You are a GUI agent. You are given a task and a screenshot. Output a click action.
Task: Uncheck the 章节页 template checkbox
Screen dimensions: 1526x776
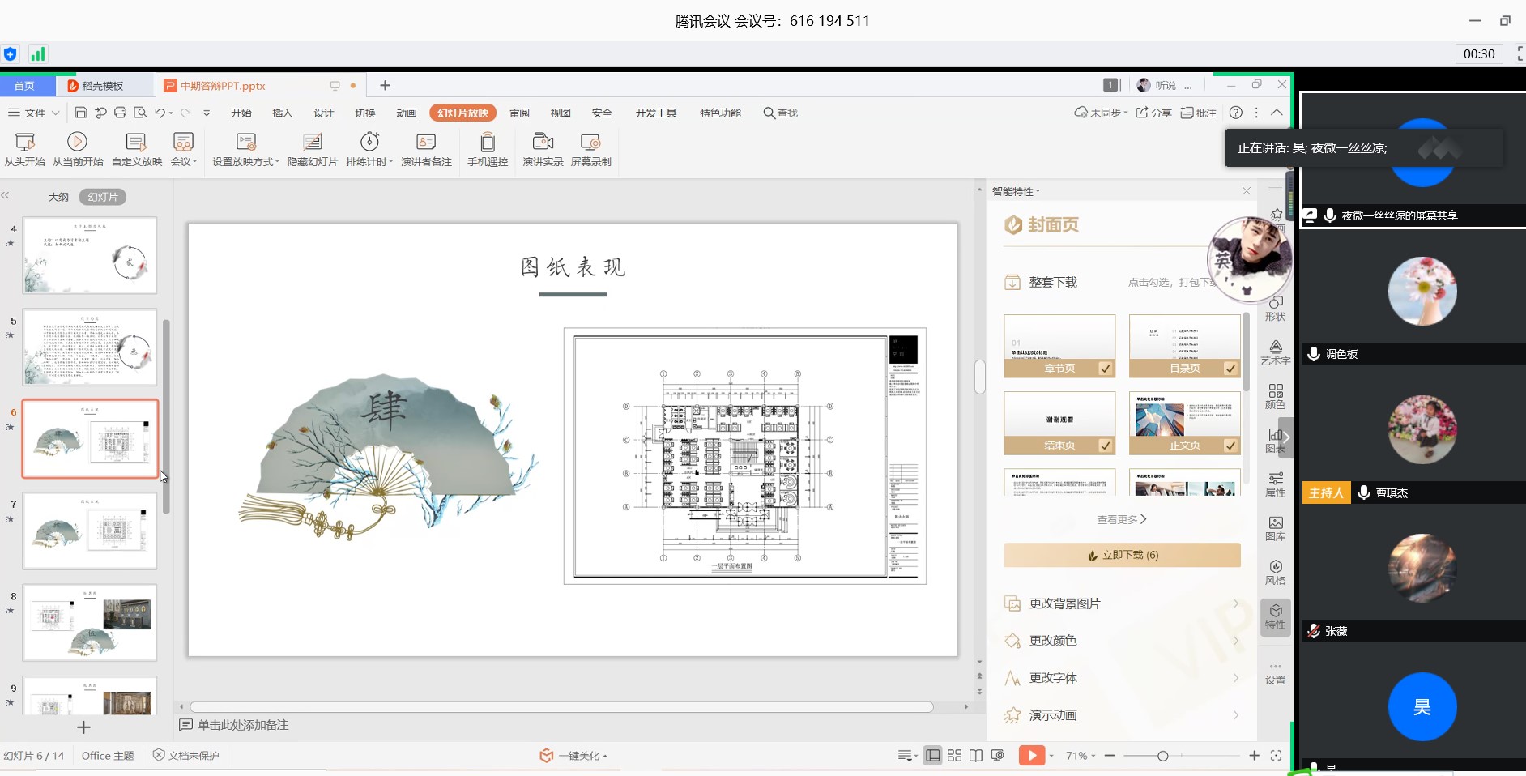tap(1105, 369)
